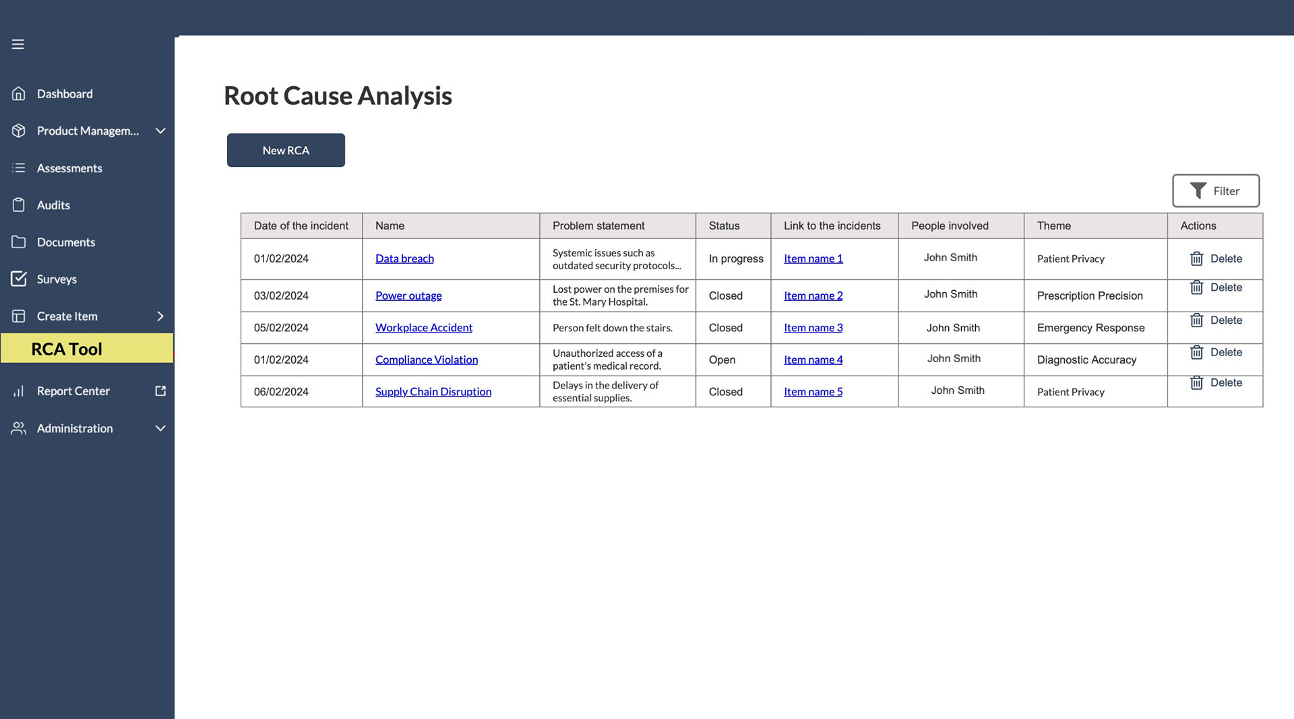Click Delete text in Supply Chain Disruption row

click(1226, 382)
